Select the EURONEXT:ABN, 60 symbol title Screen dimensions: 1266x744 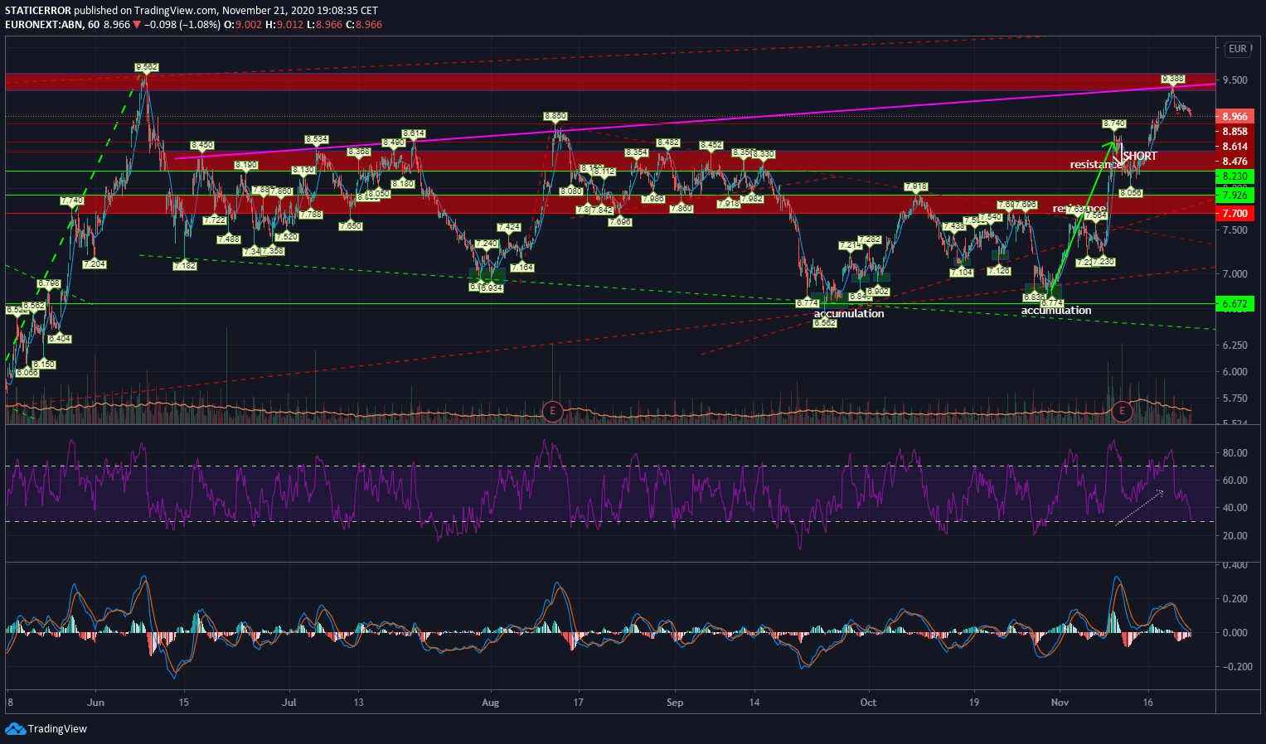click(x=52, y=25)
